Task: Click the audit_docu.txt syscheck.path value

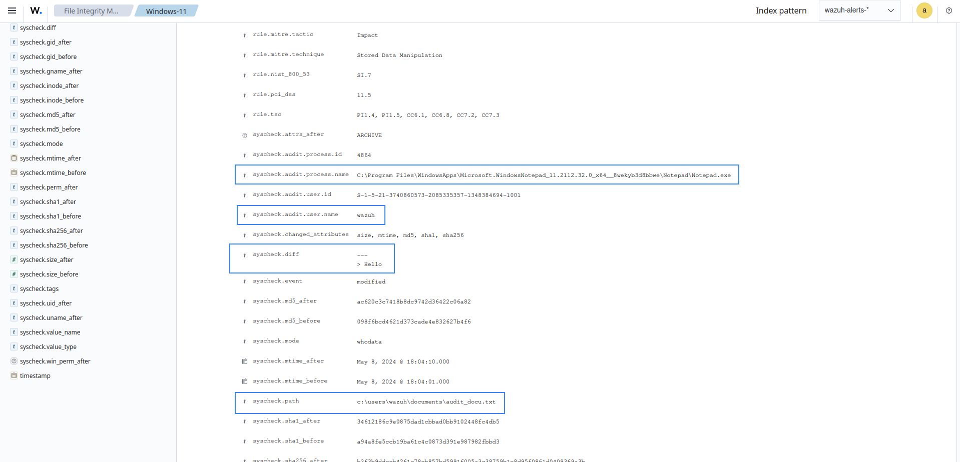Action: [425, 402]
